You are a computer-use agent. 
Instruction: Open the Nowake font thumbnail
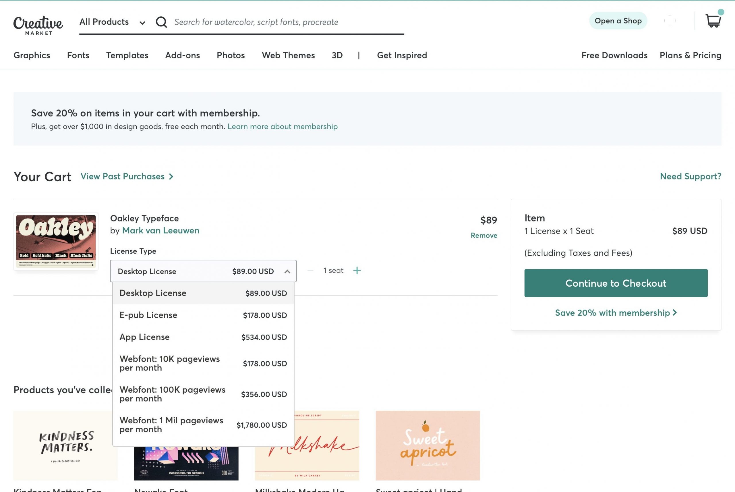tap(186, 464)
